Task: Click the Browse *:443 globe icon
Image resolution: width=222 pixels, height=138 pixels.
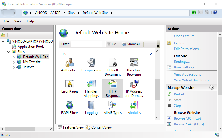Action: (x=169, y=124)
